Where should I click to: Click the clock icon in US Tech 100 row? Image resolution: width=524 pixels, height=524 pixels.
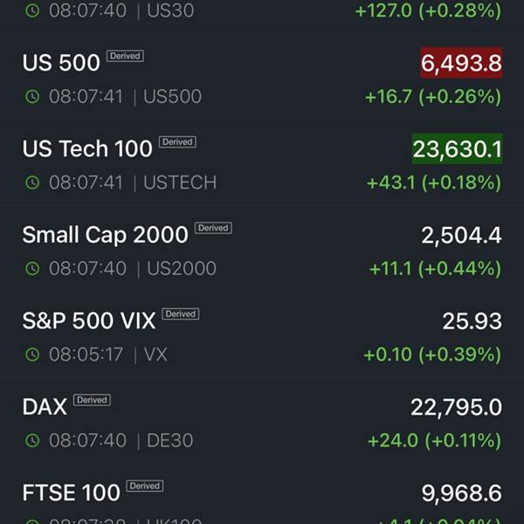32,183
